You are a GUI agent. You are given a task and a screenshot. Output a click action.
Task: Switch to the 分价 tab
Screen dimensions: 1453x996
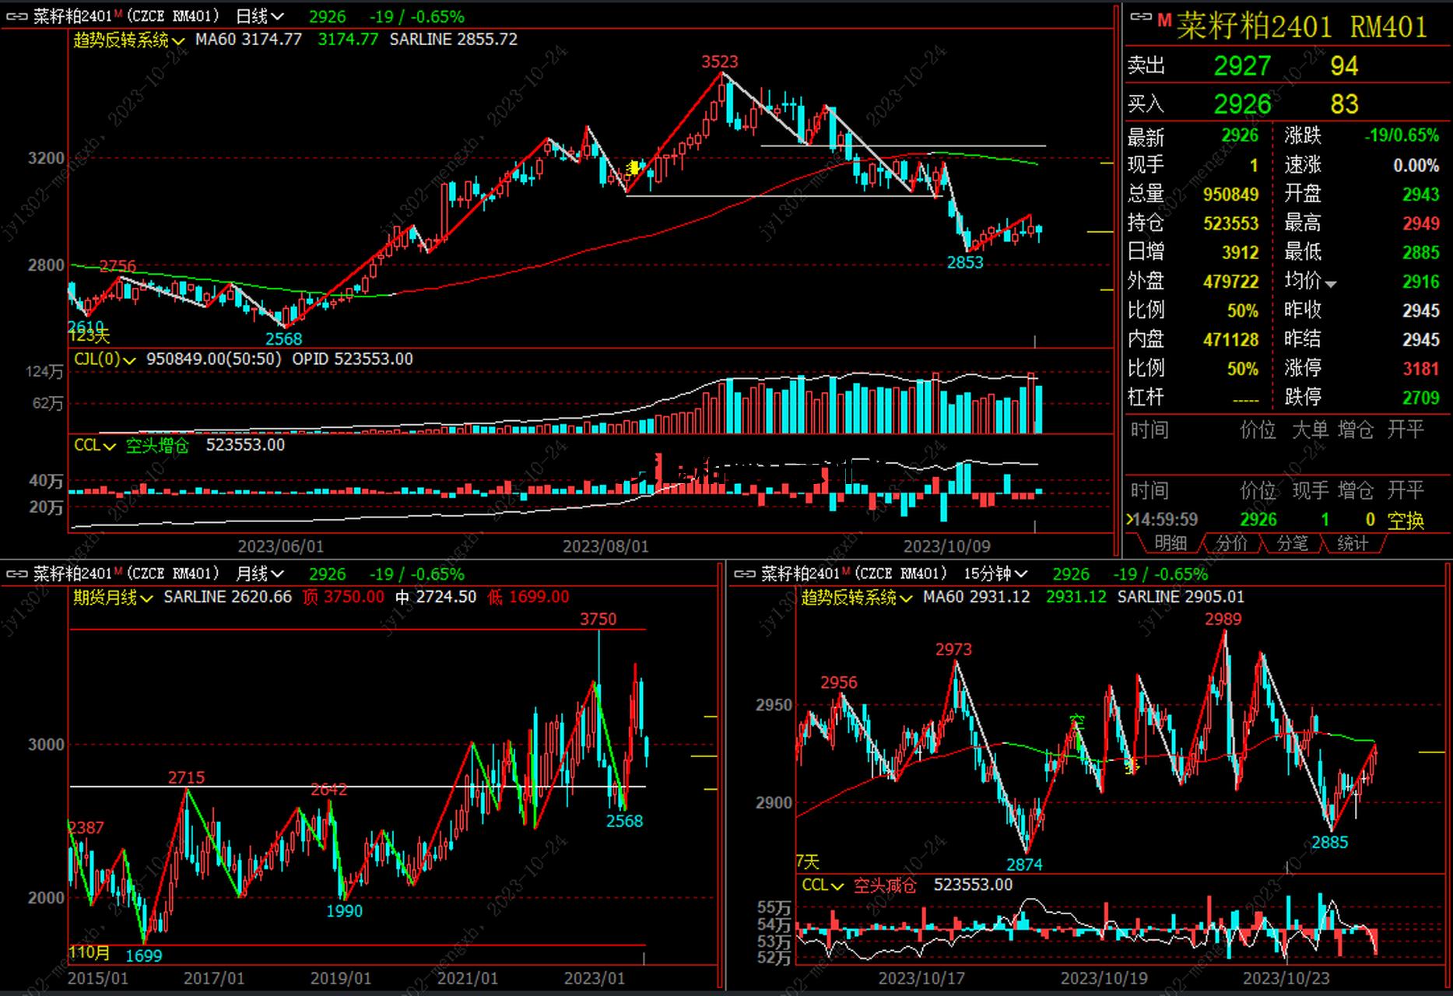(x=1231, y=543)
